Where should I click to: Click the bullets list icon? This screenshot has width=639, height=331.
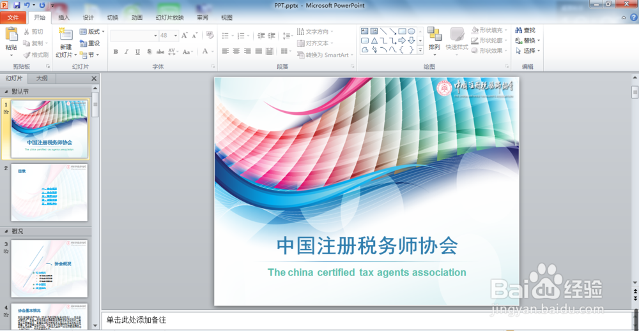click(226, 36)
